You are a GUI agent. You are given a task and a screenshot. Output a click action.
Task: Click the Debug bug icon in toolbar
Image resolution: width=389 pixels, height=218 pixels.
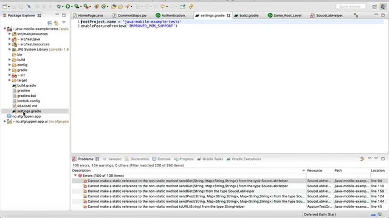[x=59, y=7]
